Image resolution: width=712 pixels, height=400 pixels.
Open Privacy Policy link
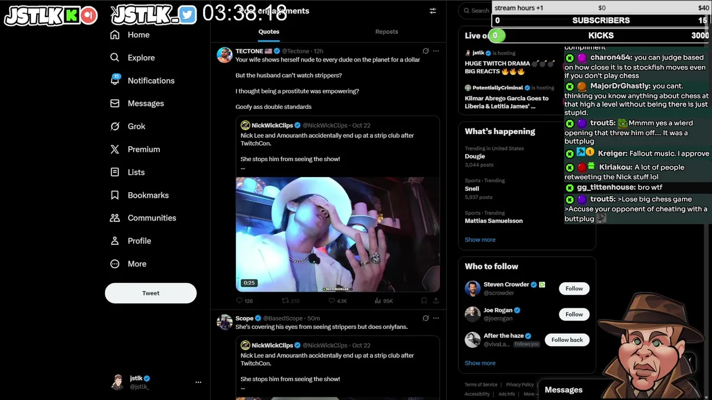pyautogui.click(x=520, y=384)
